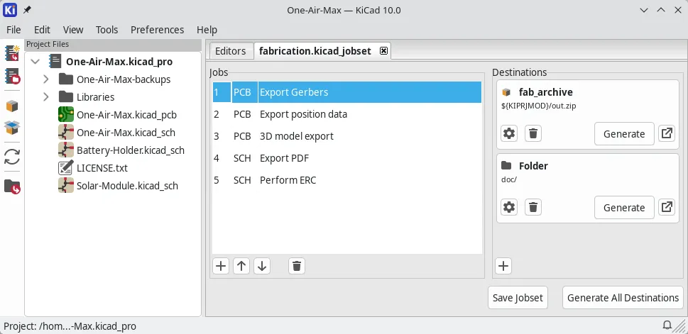The height and width of the screenshot is (334, 688).
Task: Click Generate All Destinations button
Action: point(623,298)
